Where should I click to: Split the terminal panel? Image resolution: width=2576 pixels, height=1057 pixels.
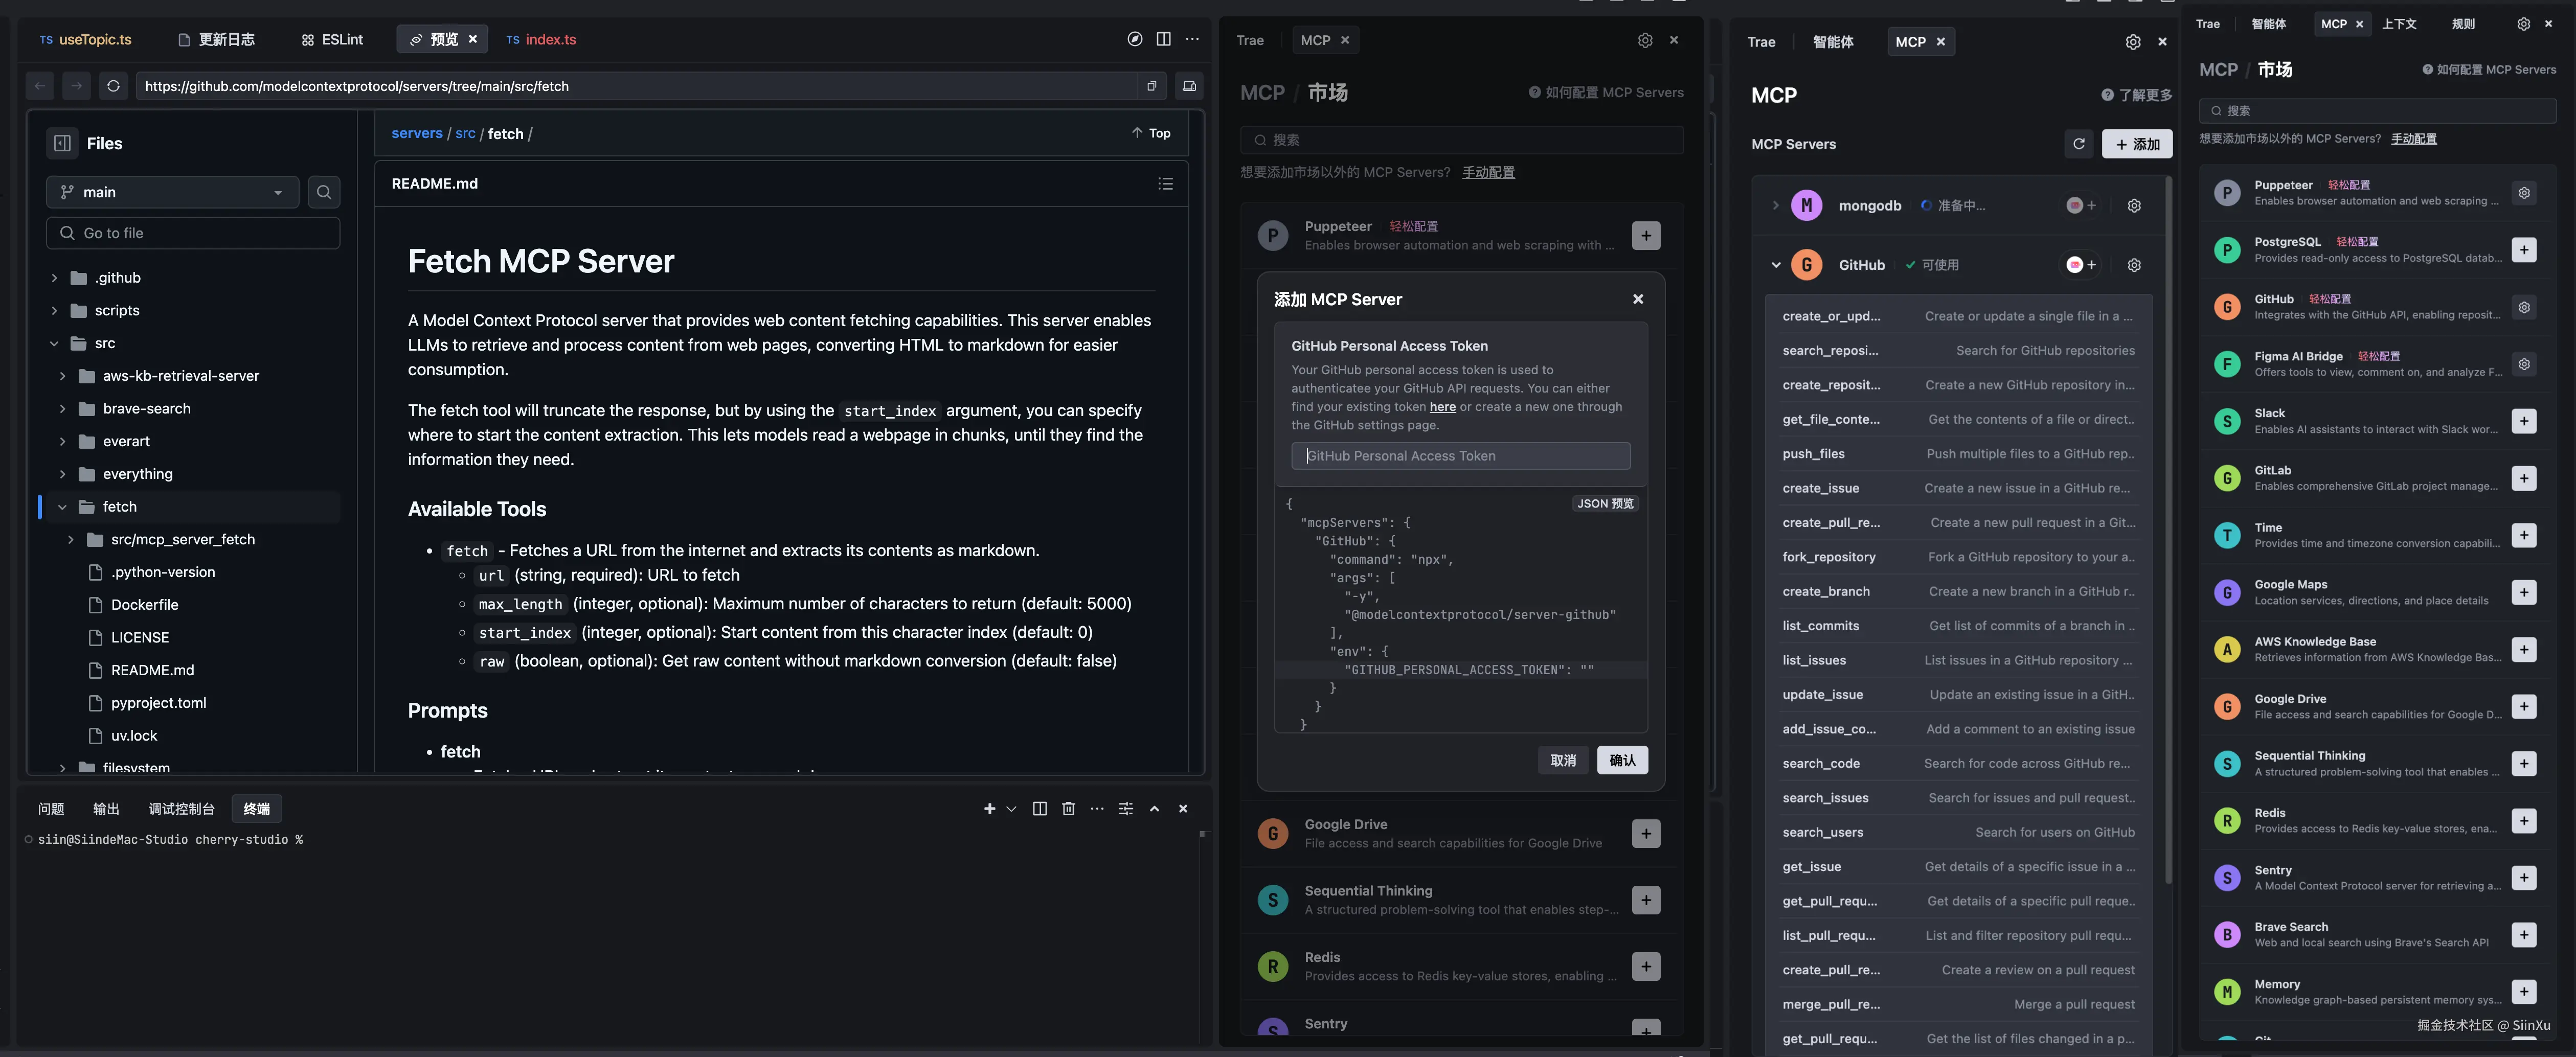(1039, 809)
